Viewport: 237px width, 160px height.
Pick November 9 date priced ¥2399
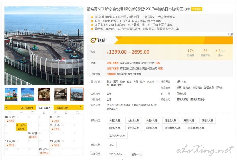[x=55, y=127]
